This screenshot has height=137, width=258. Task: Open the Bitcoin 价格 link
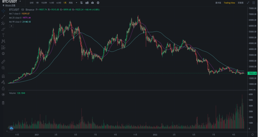point(10,6)
